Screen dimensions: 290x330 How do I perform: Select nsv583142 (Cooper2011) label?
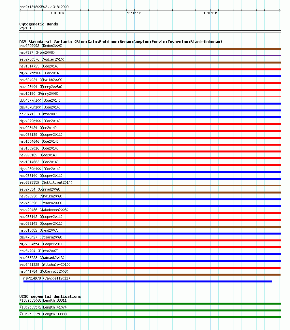pyautogui.click(x=41, y=217)
